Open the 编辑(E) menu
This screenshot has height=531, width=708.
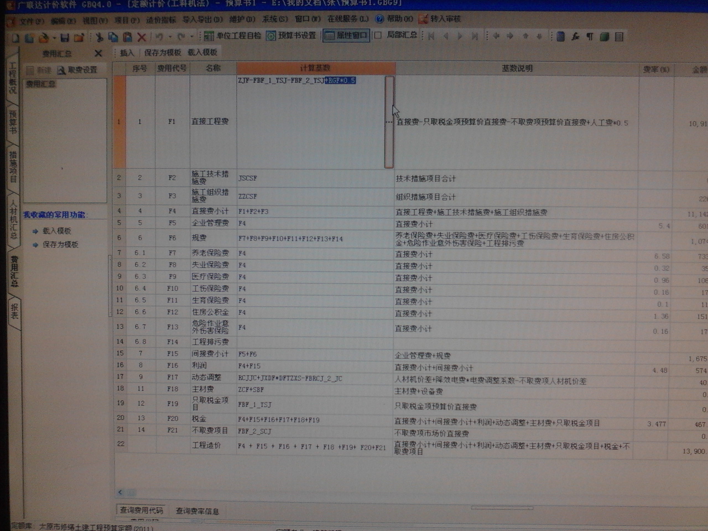coord(63,21)
